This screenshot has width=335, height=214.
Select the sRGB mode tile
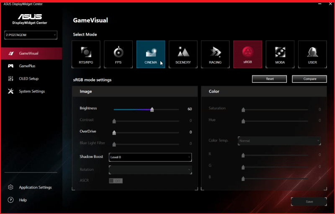(x=247, y=54)
